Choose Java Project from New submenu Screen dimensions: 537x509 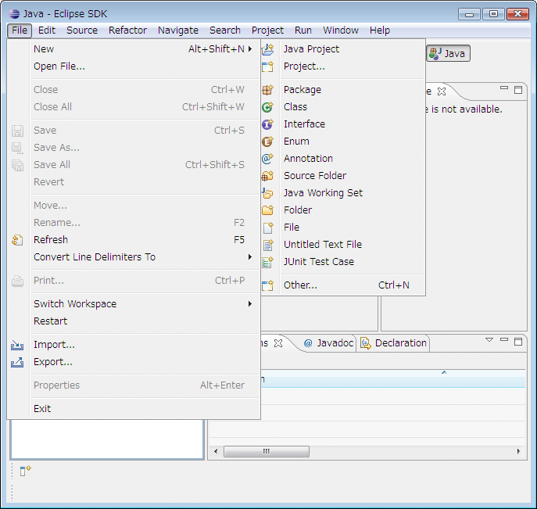coord(343,49)
